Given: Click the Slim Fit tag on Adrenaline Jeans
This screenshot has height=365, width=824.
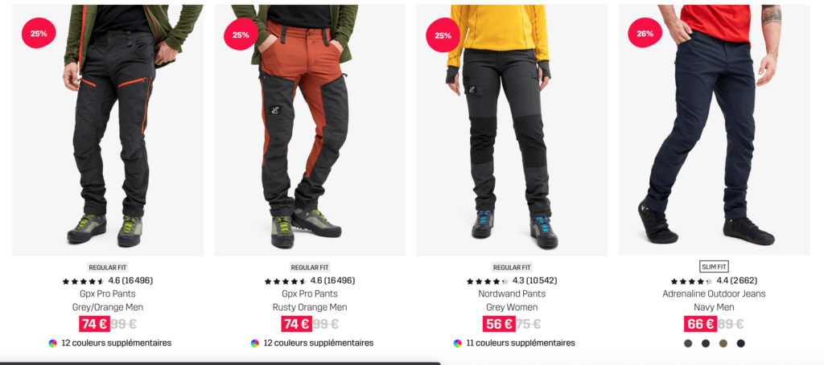Looking at the screenshot, I should tap(715, 267).
